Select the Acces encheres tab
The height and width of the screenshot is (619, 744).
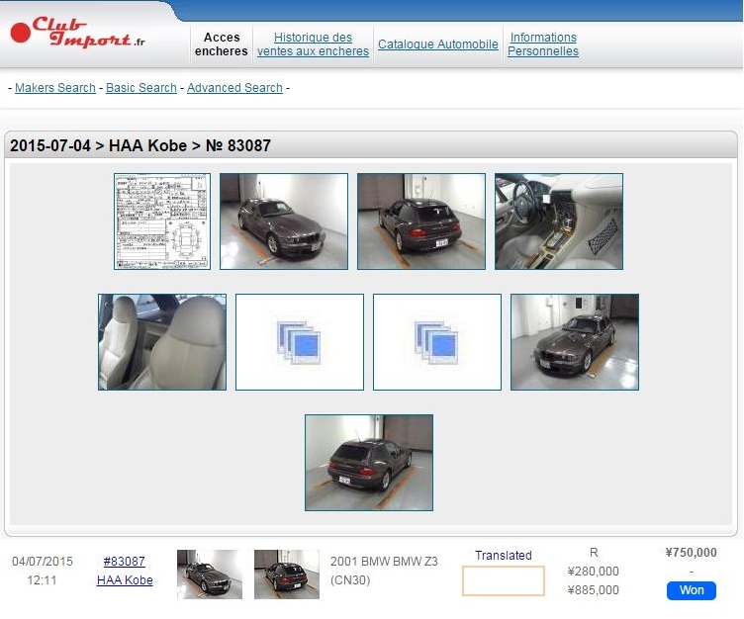point(222,44)
